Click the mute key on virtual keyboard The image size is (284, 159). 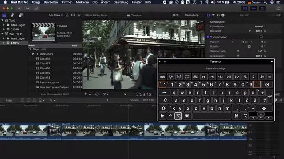click(x=245, y=76)
